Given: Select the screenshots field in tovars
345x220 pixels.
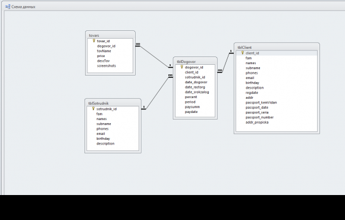Looking at the screenshot, I should click(106, 66).
